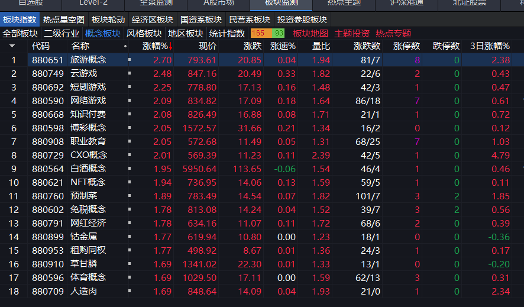Sort by the 涨跌 column header

(x=253, y=46)
